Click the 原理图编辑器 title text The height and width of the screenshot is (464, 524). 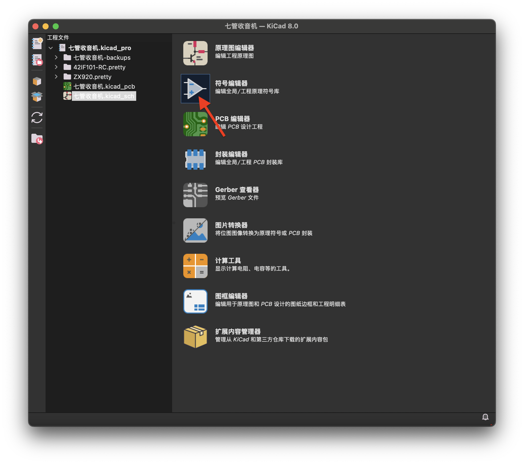[x=234, y=48]
